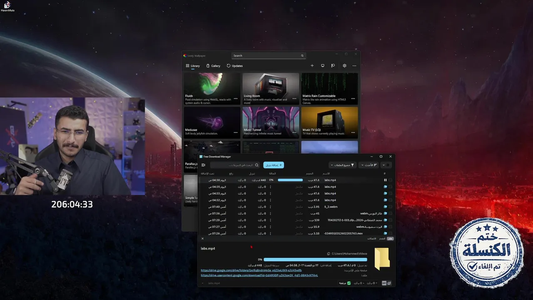Screen dimensions: 533x300
Task: Click the green traffic mode icon in status bar
Action: 349,283
